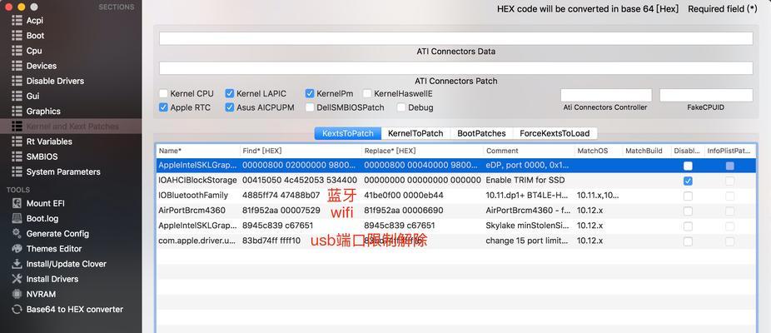Uncheck the Apple RTC checkbox
The height and width of the screenshot is (333, 771).
tap(163, 107)
